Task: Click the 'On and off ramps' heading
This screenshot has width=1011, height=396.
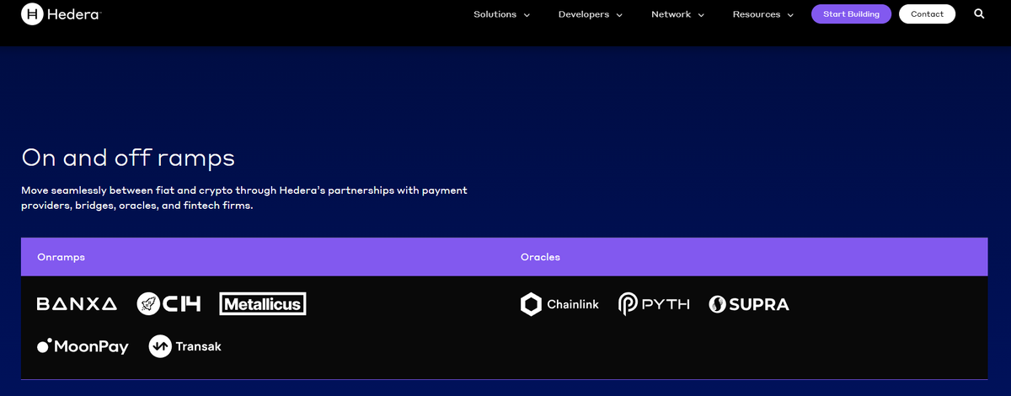Action: coord(128,158)
